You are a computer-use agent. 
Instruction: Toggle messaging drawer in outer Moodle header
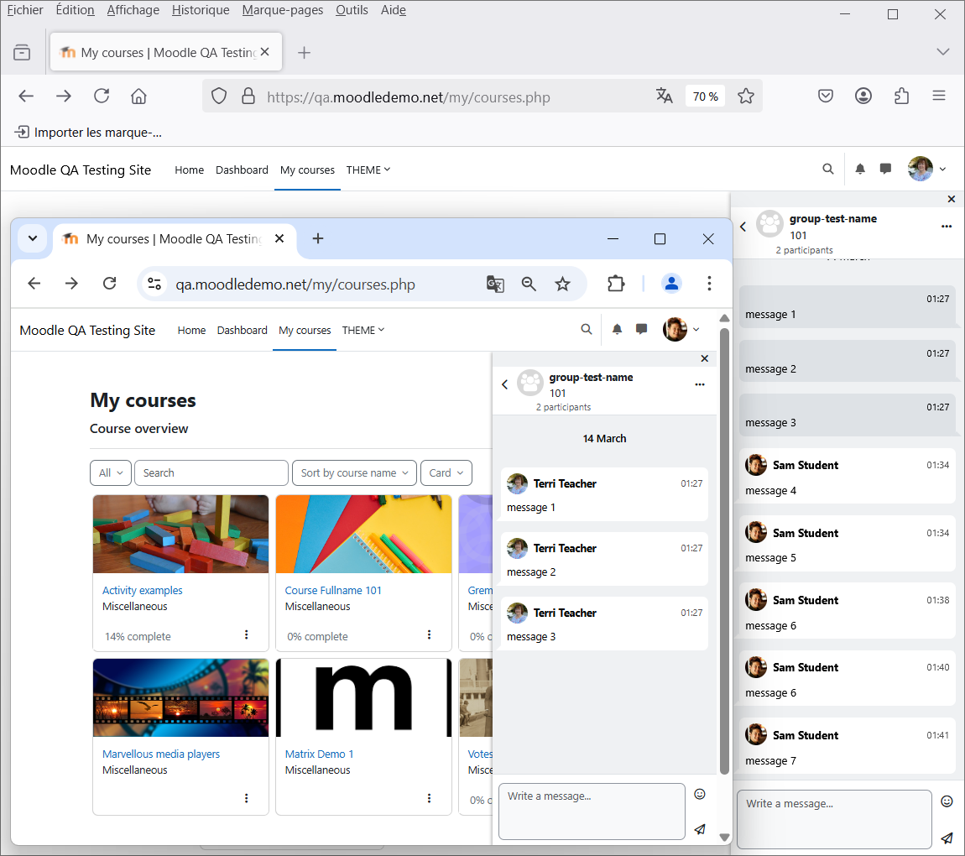[x=885, y=169]
